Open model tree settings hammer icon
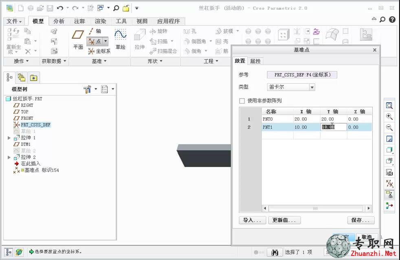400x260 pixels. (x=87, y=89)
